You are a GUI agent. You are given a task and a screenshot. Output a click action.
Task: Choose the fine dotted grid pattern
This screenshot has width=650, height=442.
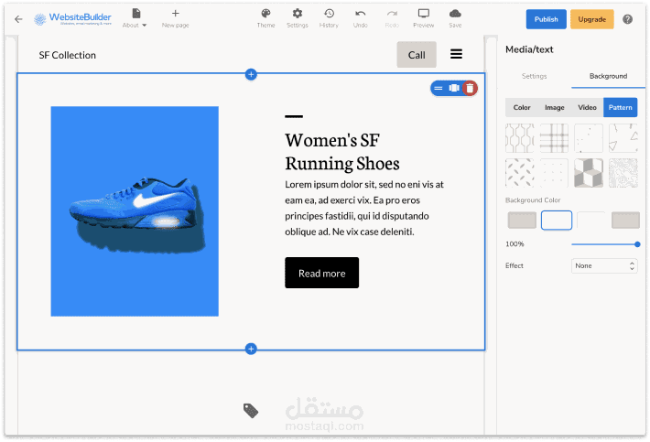pos(554,173)
